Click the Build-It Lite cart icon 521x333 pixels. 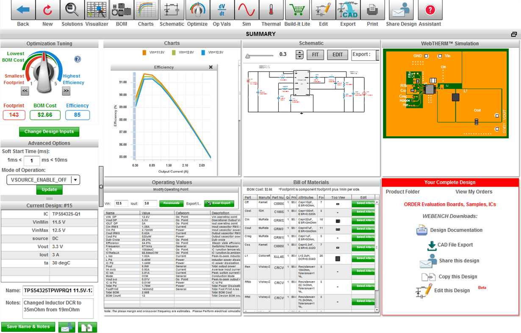pos(297,10)
